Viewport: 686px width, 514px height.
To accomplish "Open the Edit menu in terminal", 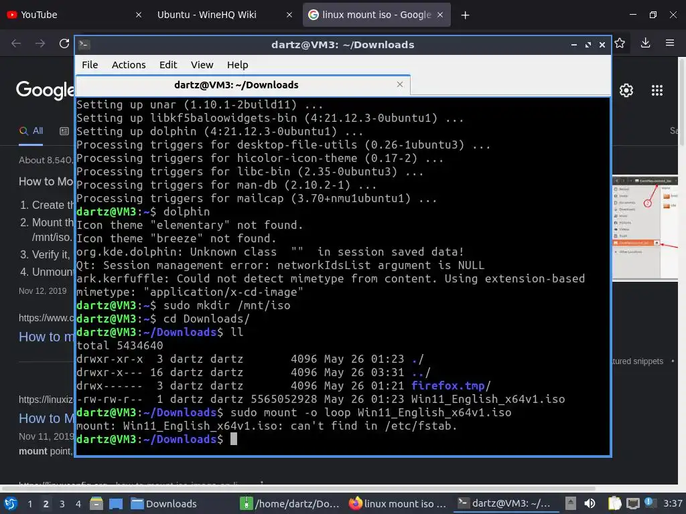I will coord(168,65).
